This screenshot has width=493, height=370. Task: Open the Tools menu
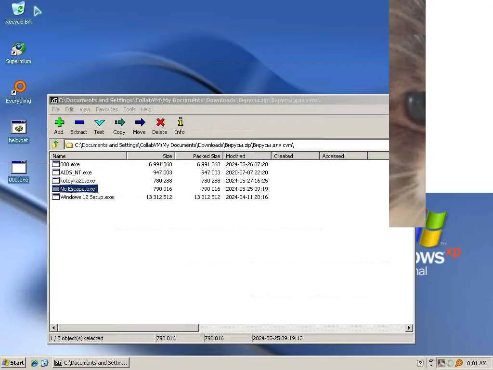129,109
